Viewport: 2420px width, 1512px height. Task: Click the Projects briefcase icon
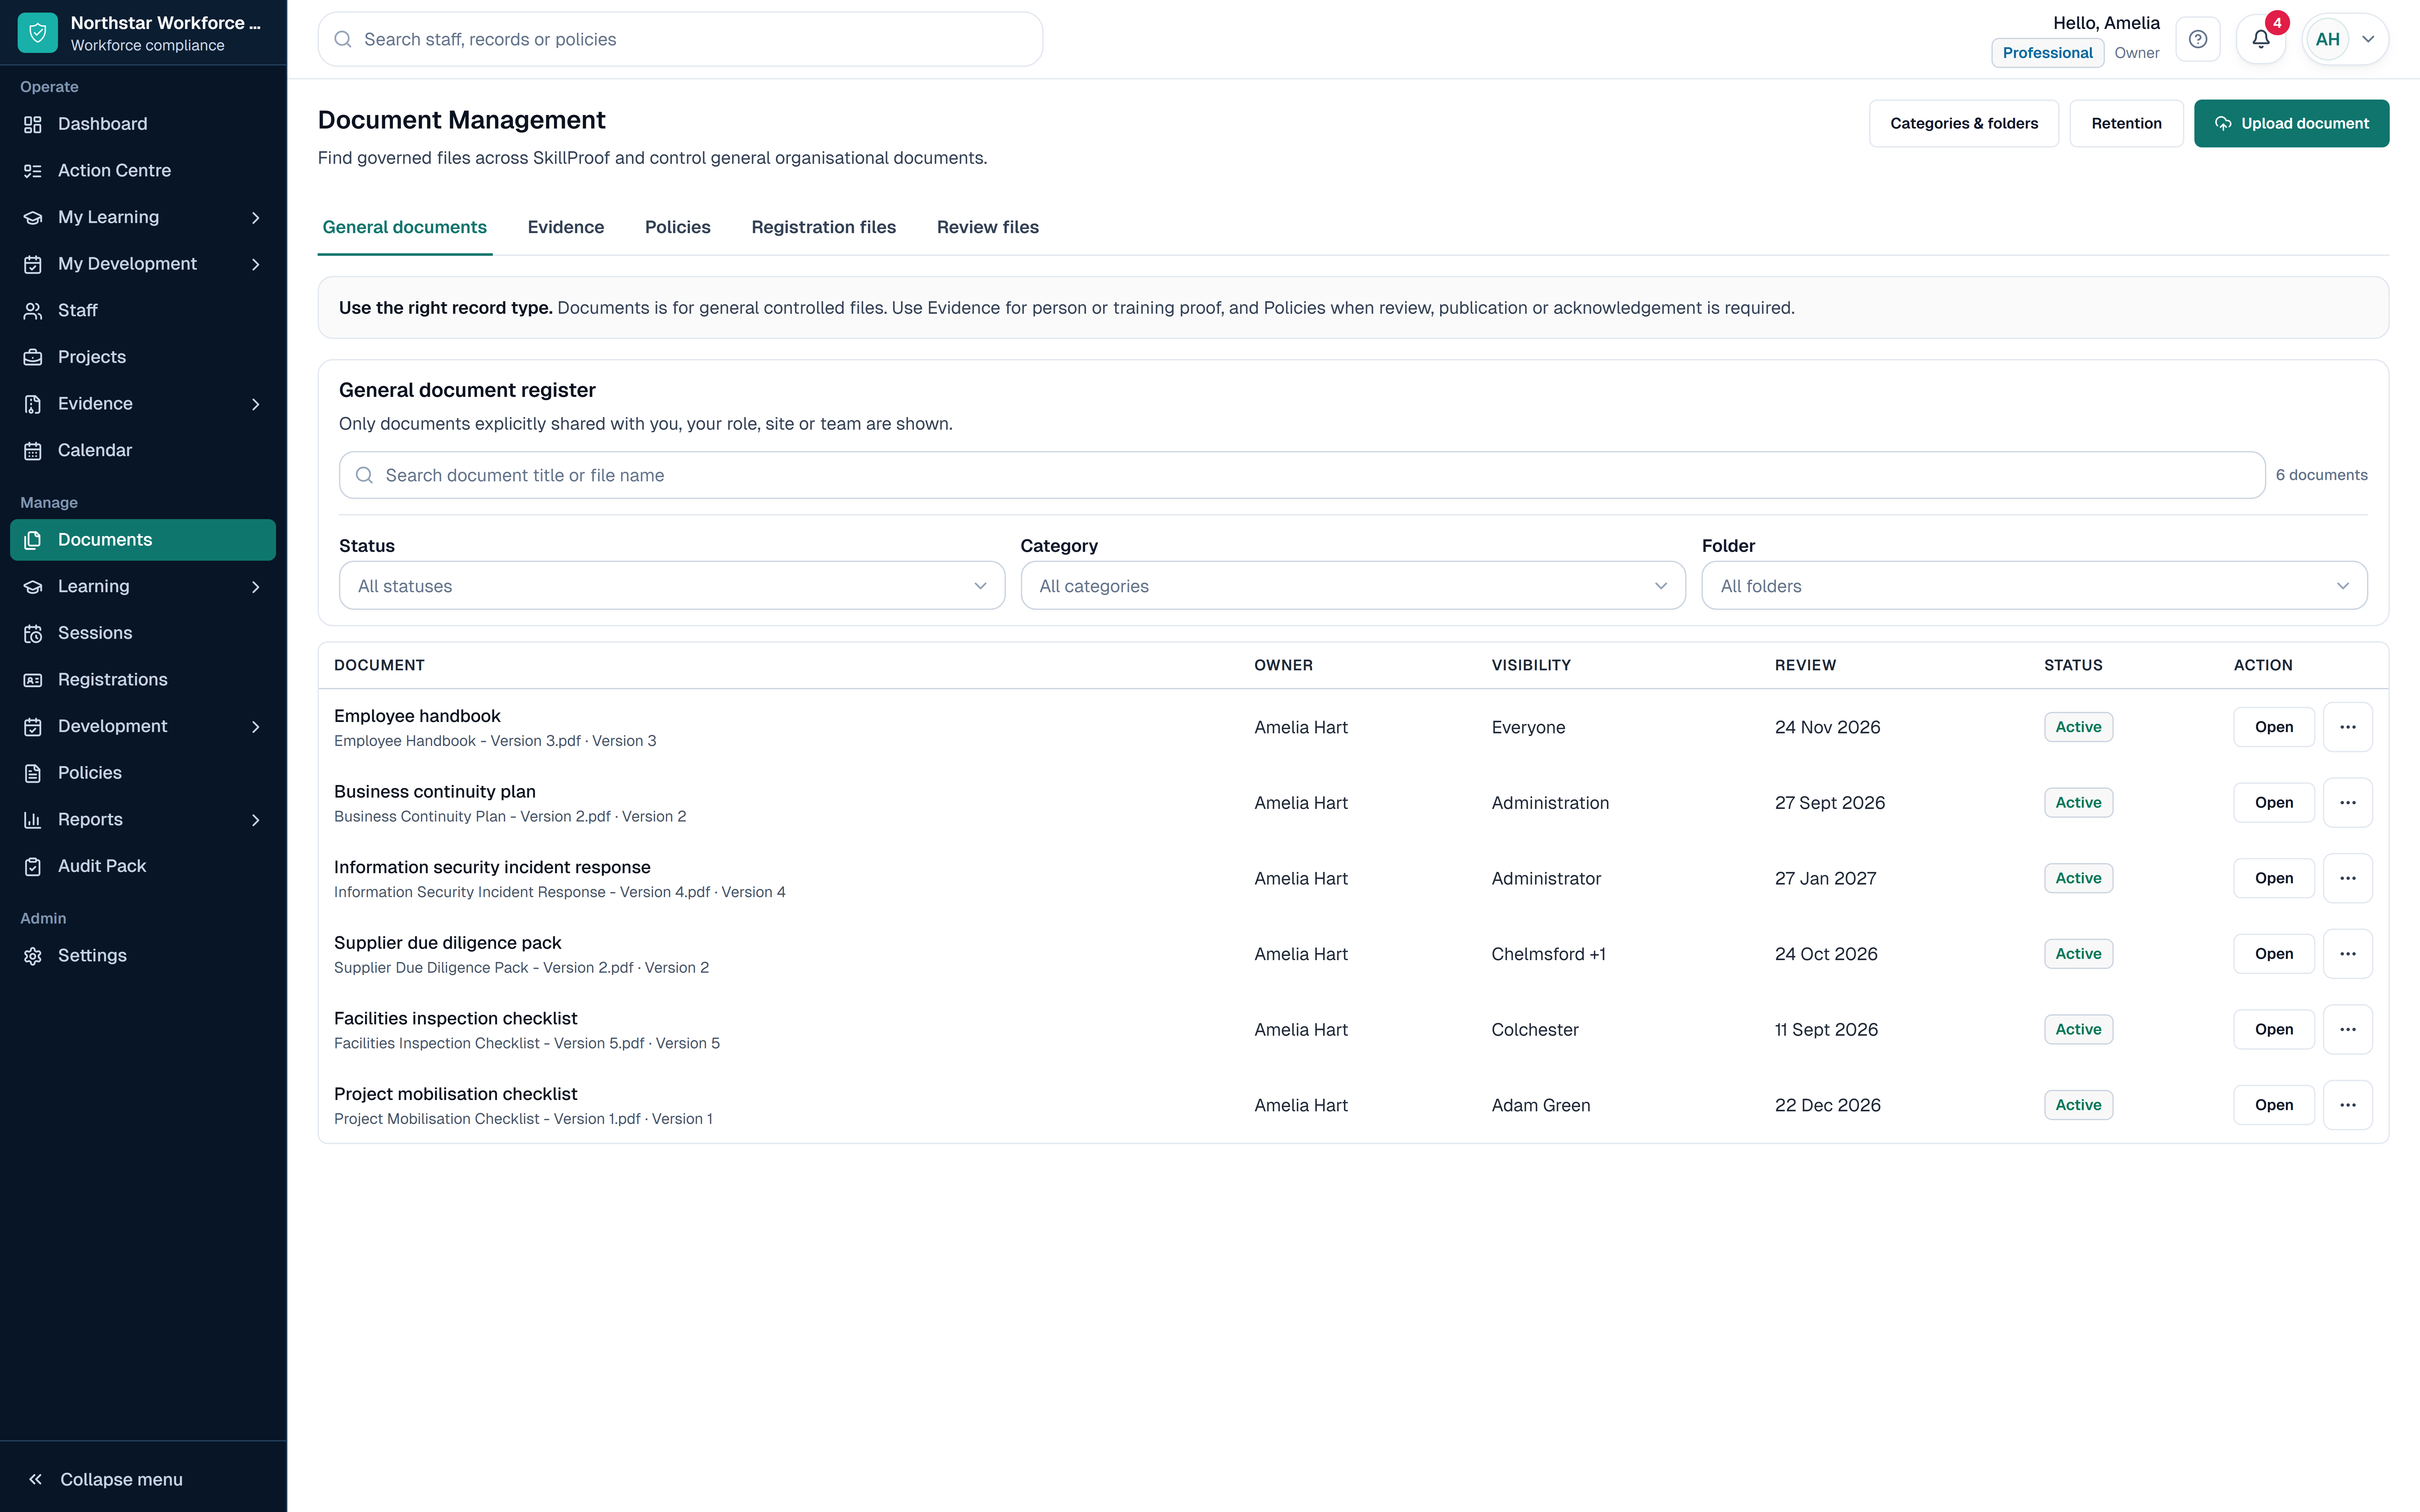pyautogui.click(x=33, y=357)
